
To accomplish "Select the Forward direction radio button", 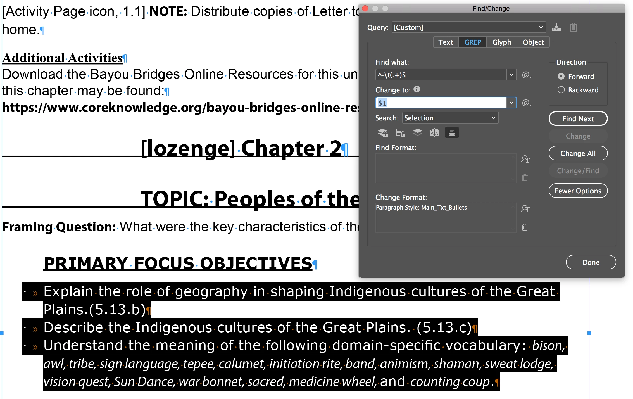I will pyautogui.click(x=561, y=76).
